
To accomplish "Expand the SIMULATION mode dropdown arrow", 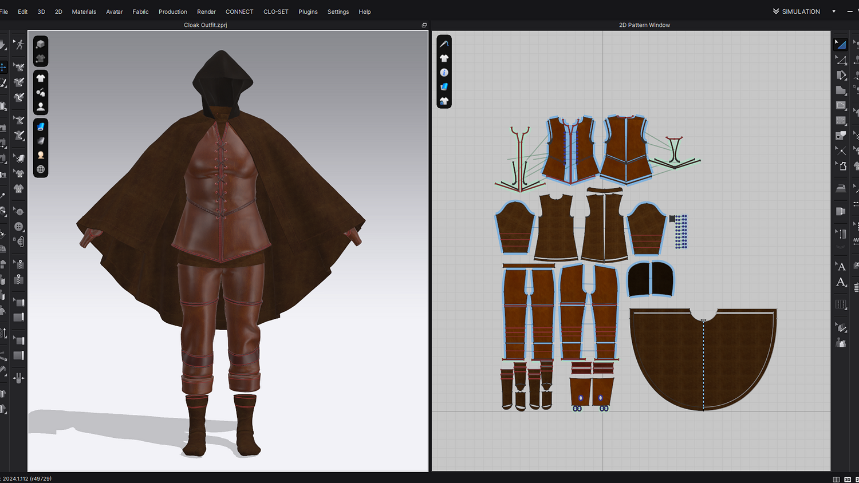I will point(834,11).
